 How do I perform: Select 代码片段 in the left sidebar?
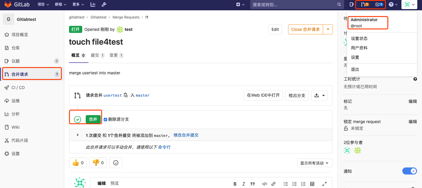coord(20,140)
